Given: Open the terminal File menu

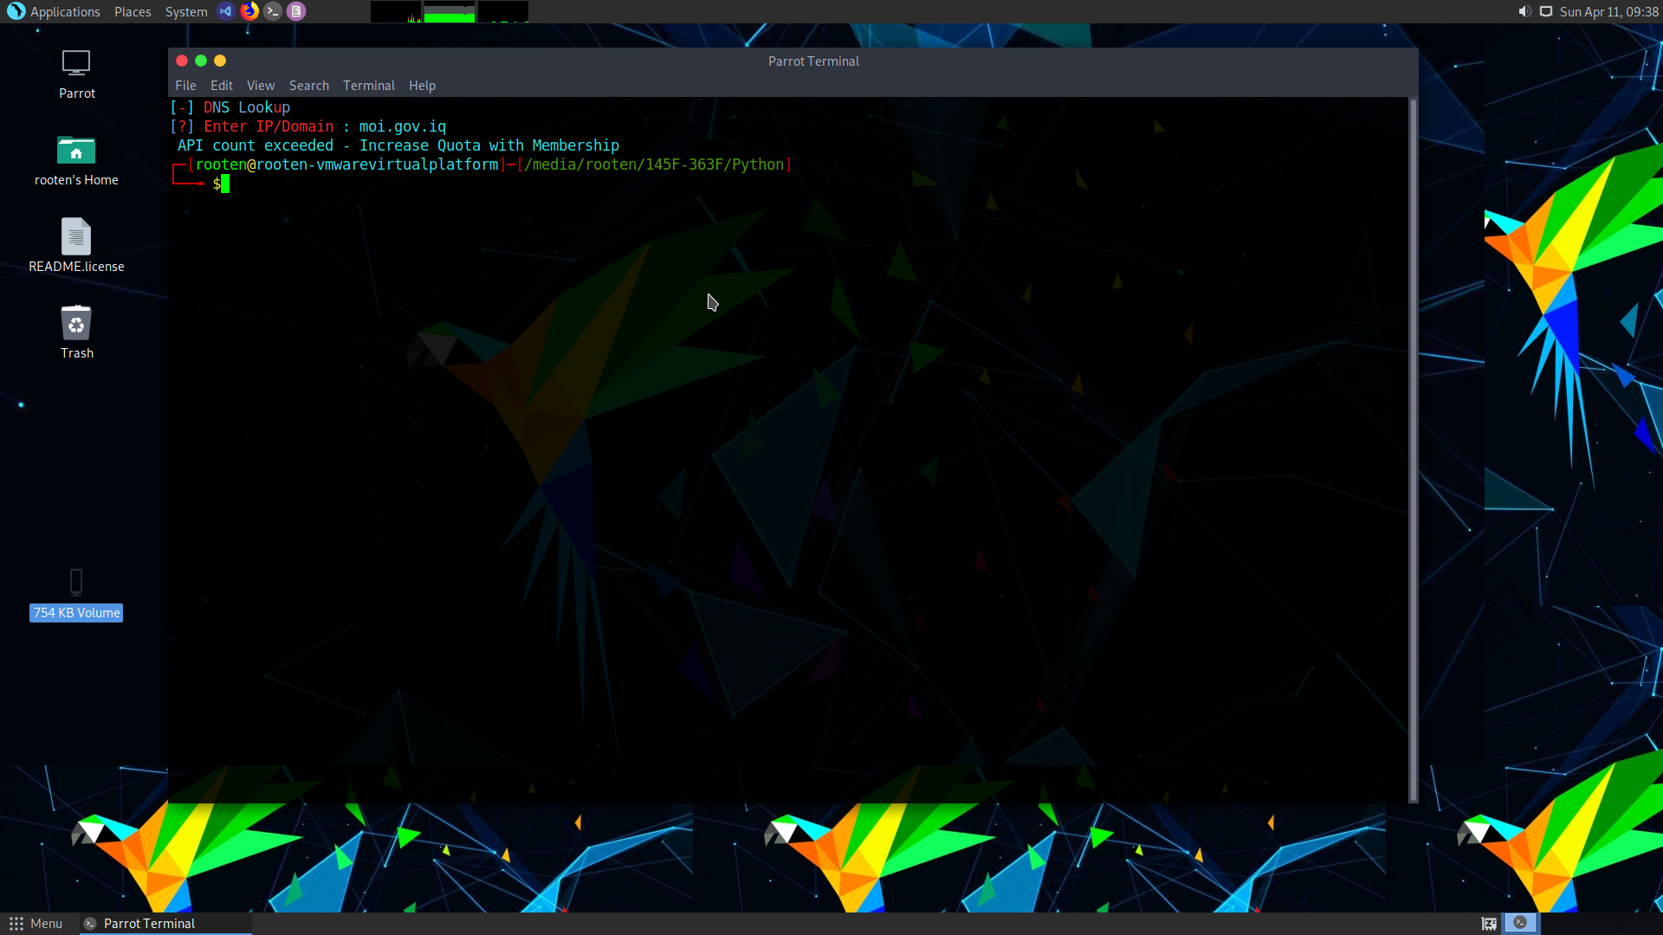Looking at the screenshot, I should [x=185, y=86].
